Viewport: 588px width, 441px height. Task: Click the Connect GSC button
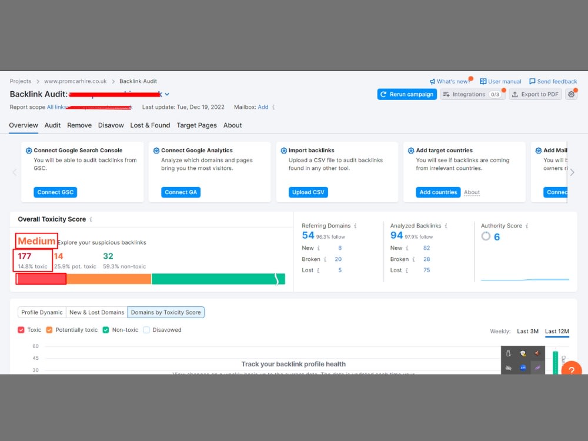(55, 192)
